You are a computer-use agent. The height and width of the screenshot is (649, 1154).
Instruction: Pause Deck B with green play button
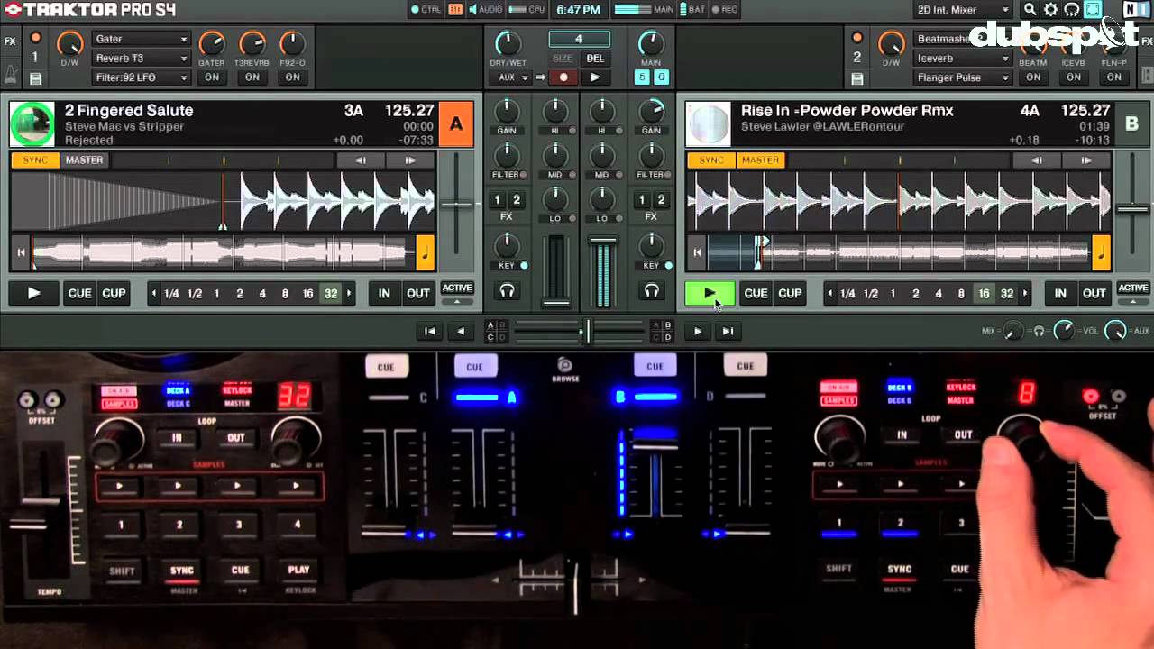pyautogui.click(x=710, y=293)
